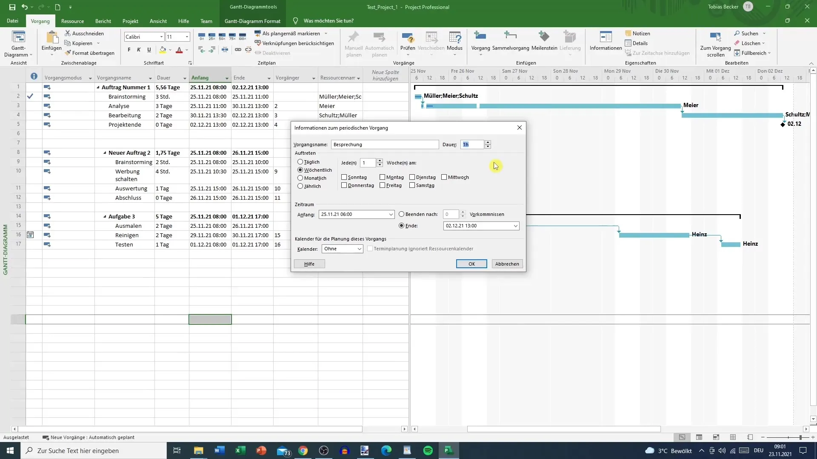Image resolution: width=817 pixels, height=459 pixels.
Task: Confirm the dialog with OK
Action: coord(471,264)
